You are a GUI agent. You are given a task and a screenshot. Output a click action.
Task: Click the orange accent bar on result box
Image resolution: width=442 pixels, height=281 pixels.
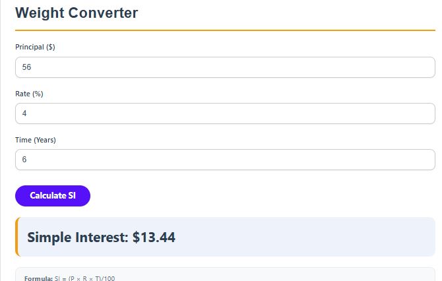pyautogui.click(x=16, y=237)
